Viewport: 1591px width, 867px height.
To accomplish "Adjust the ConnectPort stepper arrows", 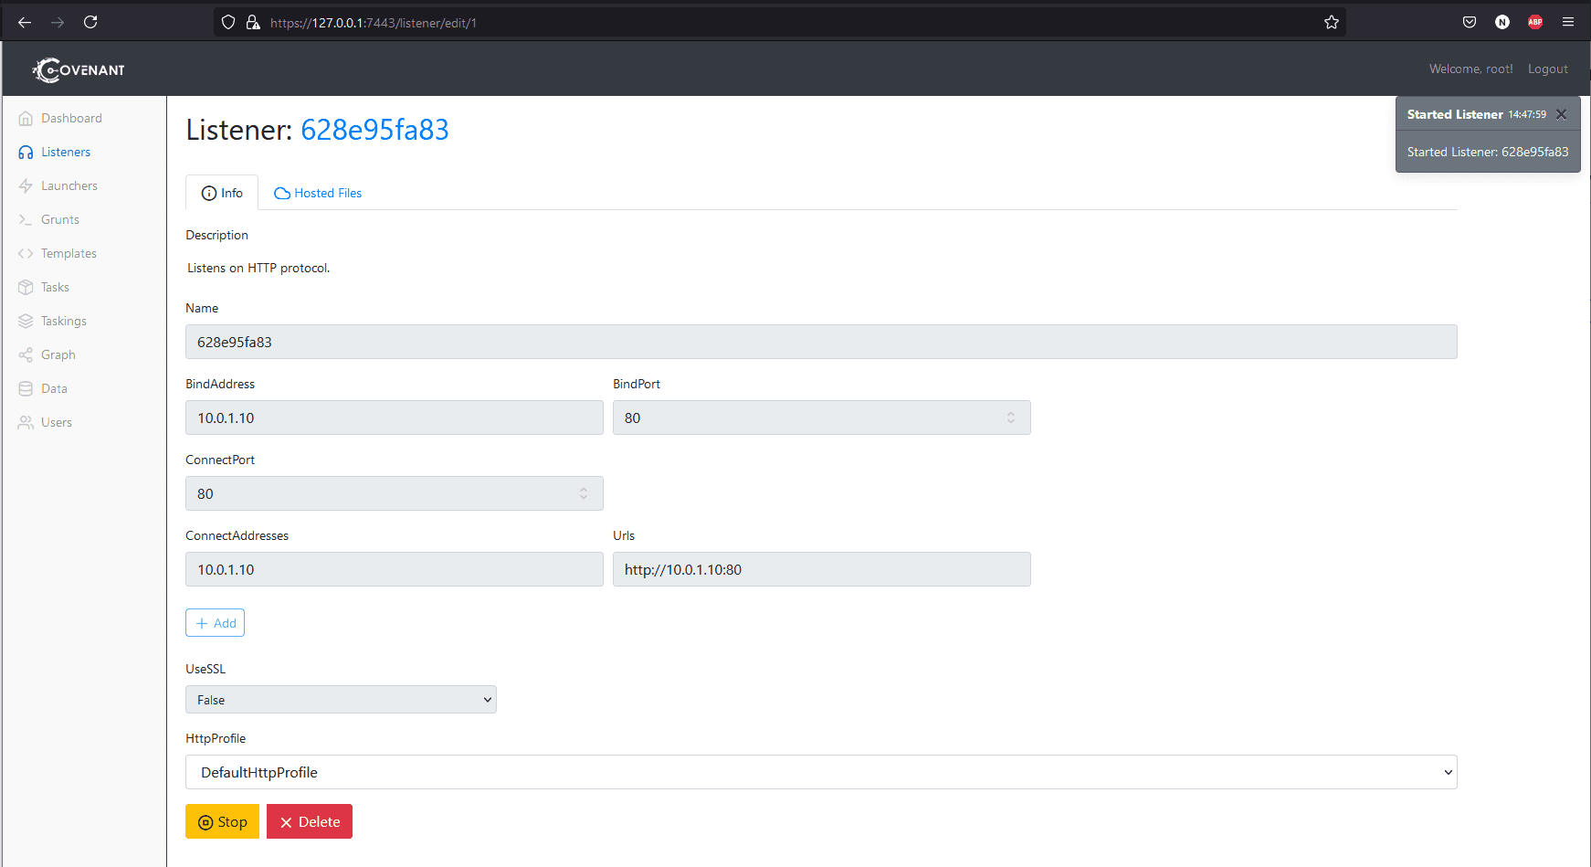I will (x=584, y=493).
